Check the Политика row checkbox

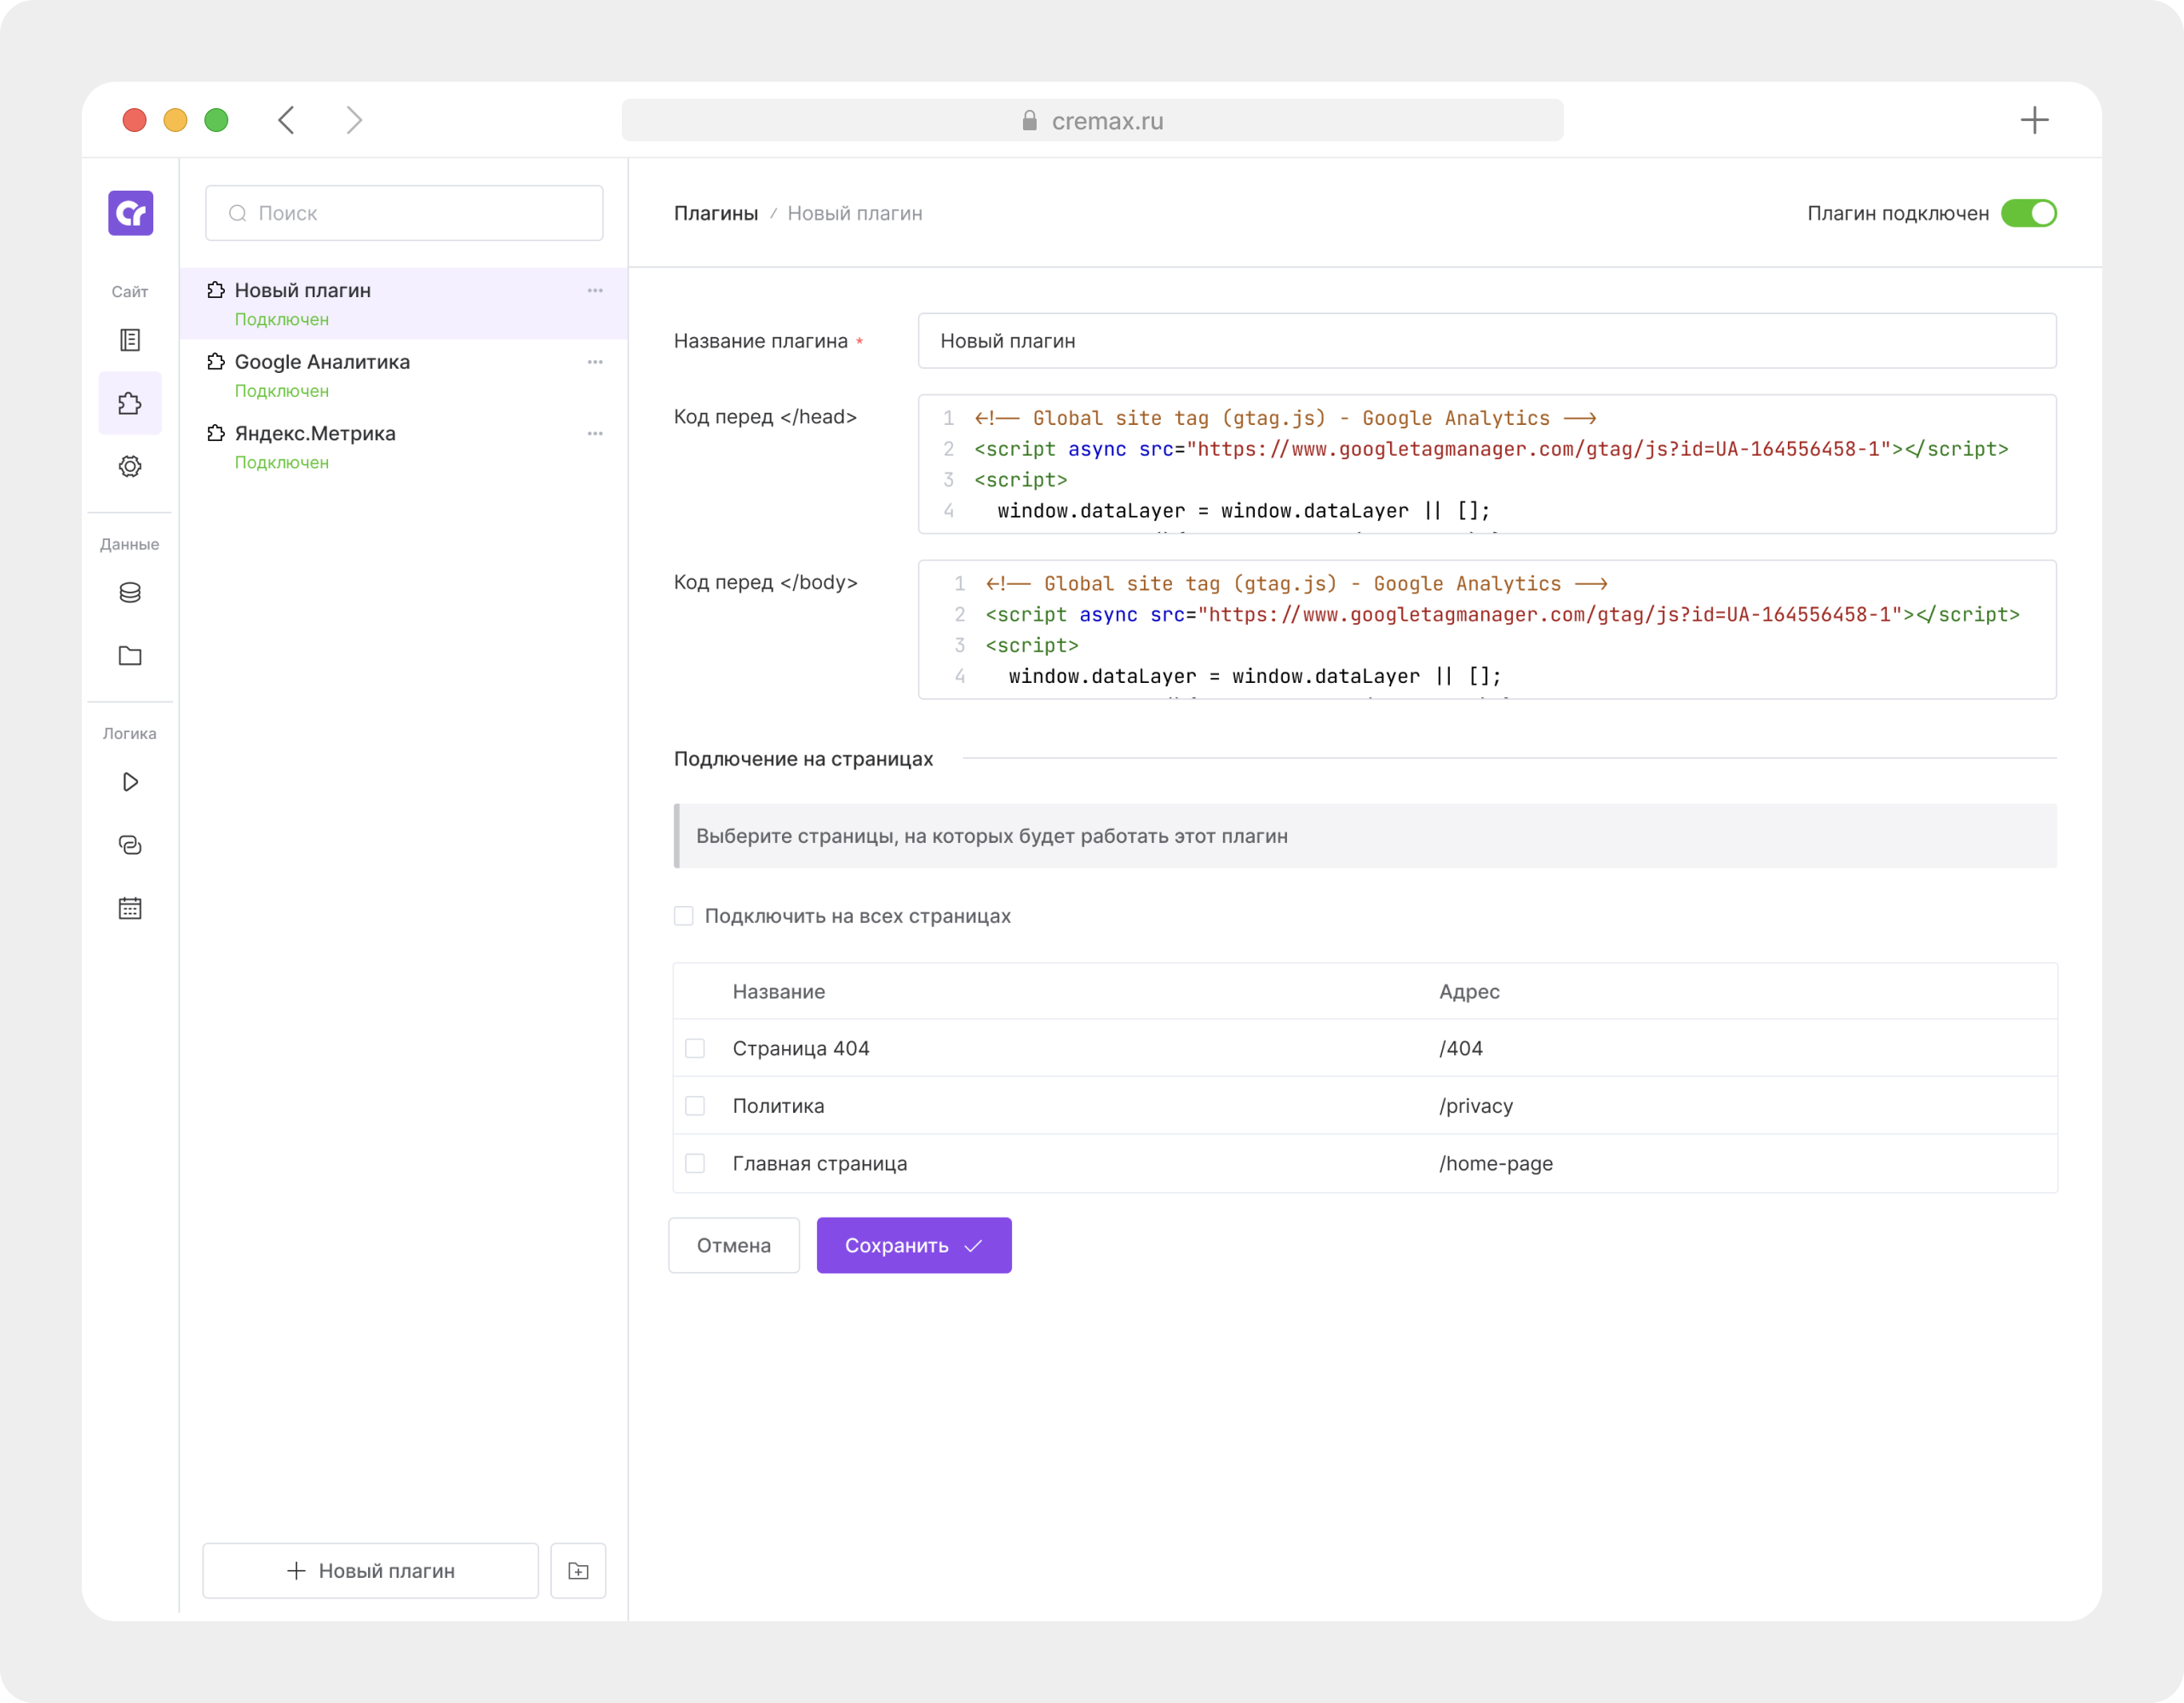[x=695, y=1105]
